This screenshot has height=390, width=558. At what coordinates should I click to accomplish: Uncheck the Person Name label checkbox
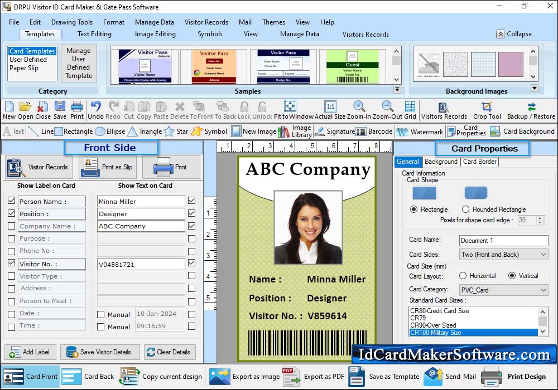(11, 201)
